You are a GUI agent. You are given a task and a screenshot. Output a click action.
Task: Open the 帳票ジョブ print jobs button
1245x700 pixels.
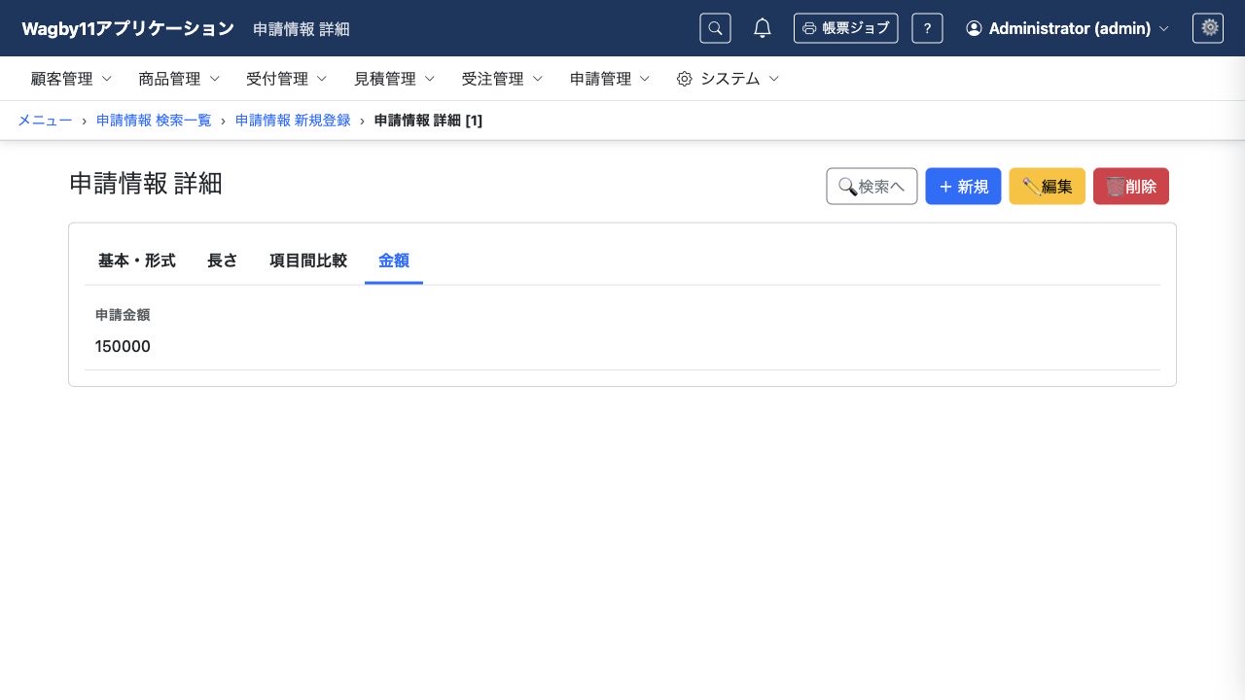[845, 28]
